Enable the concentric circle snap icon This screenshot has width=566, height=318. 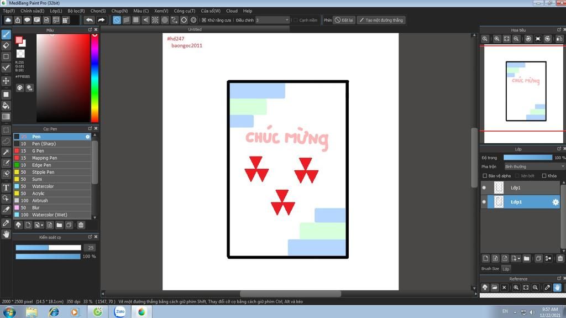pos(165,20)
